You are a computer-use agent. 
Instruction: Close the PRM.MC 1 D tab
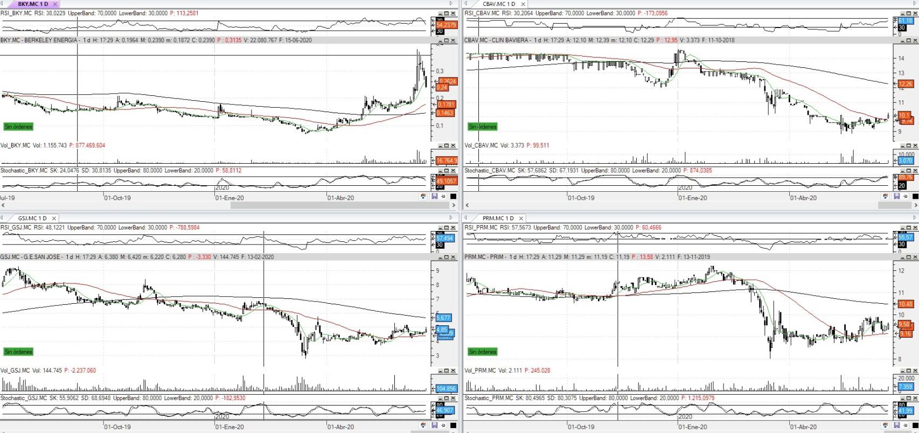point(521,219)
